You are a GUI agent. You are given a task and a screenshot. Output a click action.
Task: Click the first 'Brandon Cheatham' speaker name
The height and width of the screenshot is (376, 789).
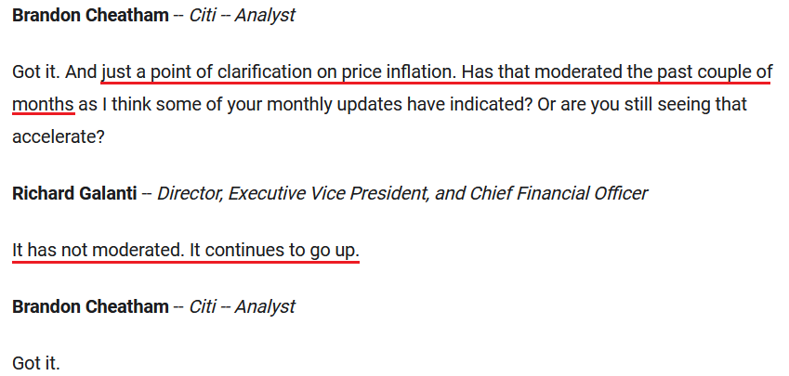[x=90, y=15]
